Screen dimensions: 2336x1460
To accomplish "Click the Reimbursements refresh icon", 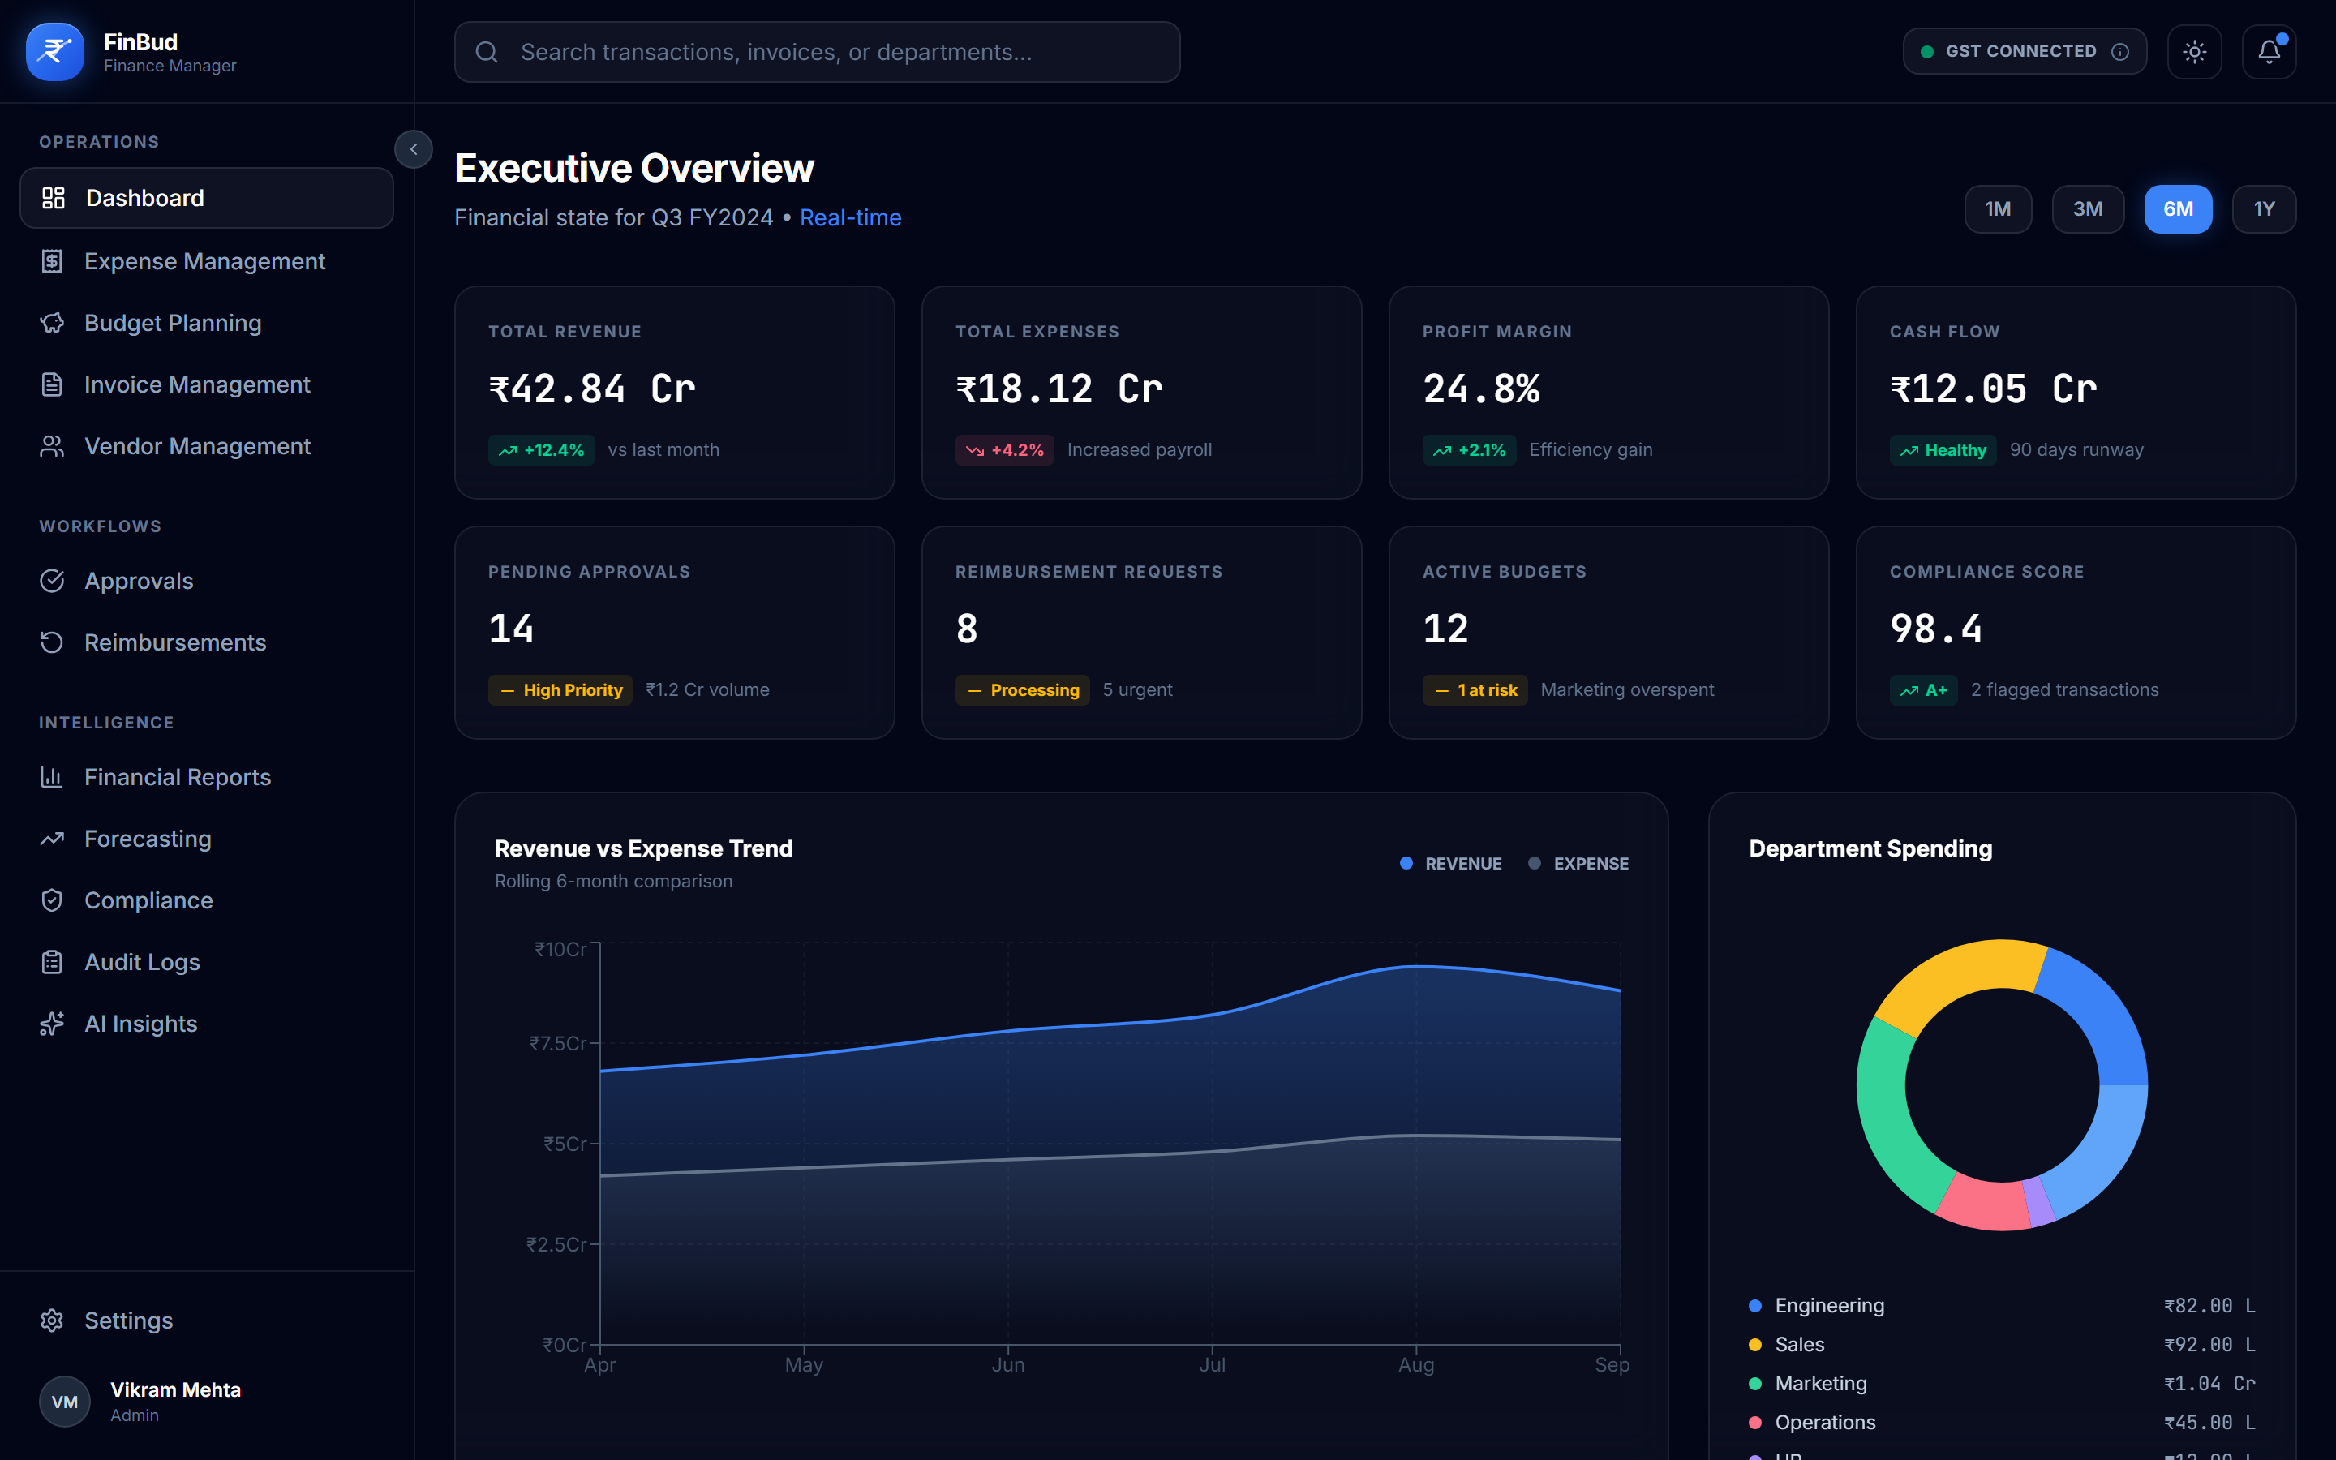I will [x=52, y=643].
